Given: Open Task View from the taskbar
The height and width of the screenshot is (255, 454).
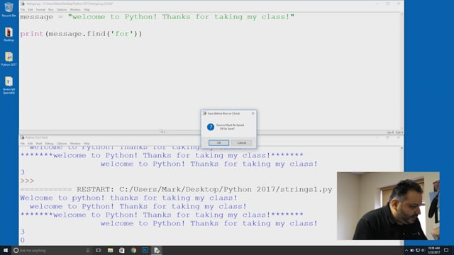Looking at the screenshot, I should 99,250.
